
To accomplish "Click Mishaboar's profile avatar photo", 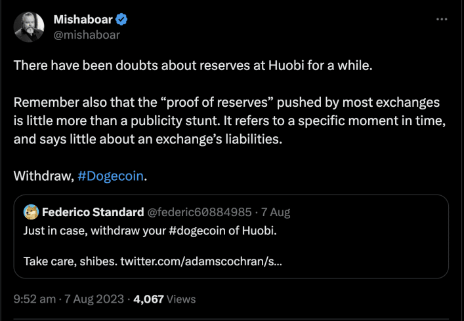I will coord(28,26).
